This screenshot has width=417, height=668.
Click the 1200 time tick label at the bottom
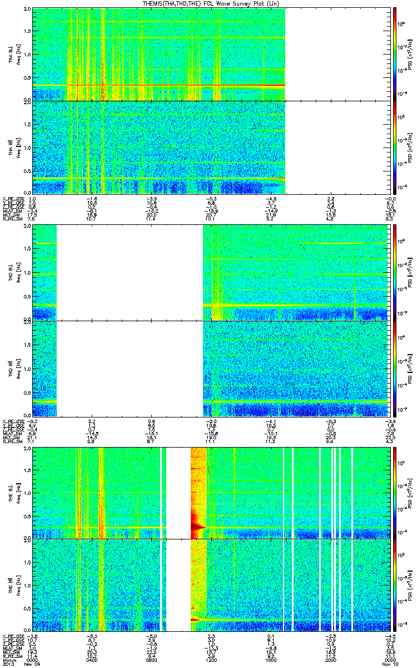click(x=211, y=660)
